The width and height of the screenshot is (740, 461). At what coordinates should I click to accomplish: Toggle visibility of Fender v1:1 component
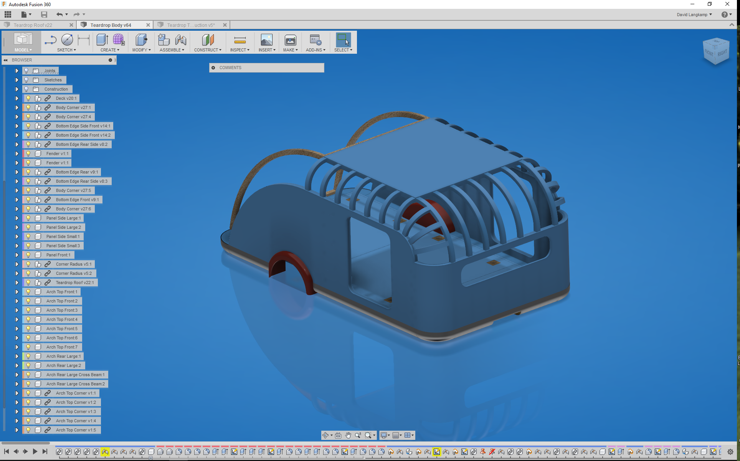point(28,153)
